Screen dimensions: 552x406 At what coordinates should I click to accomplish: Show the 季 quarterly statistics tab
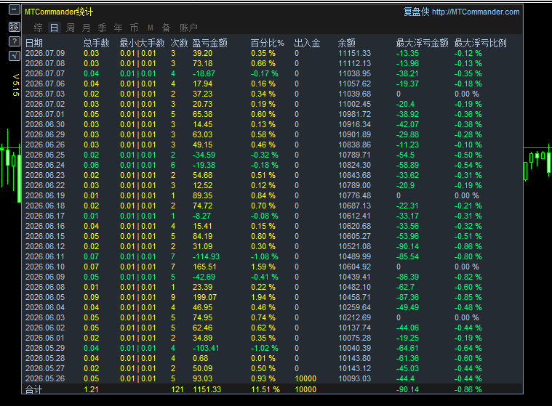click(x=102, y=28)
